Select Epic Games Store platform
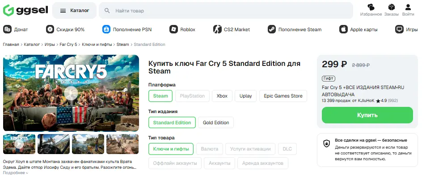 283,96
